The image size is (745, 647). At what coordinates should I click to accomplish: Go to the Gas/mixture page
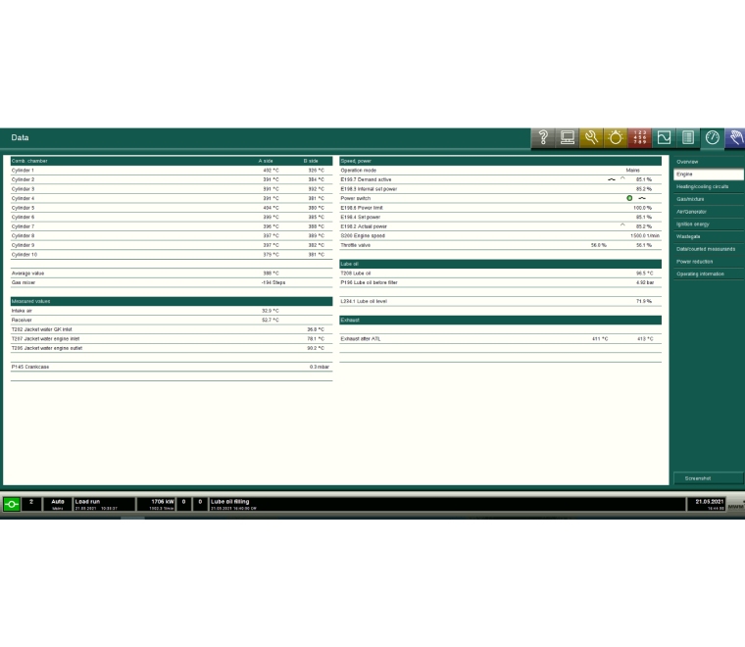tap(708, 199)
